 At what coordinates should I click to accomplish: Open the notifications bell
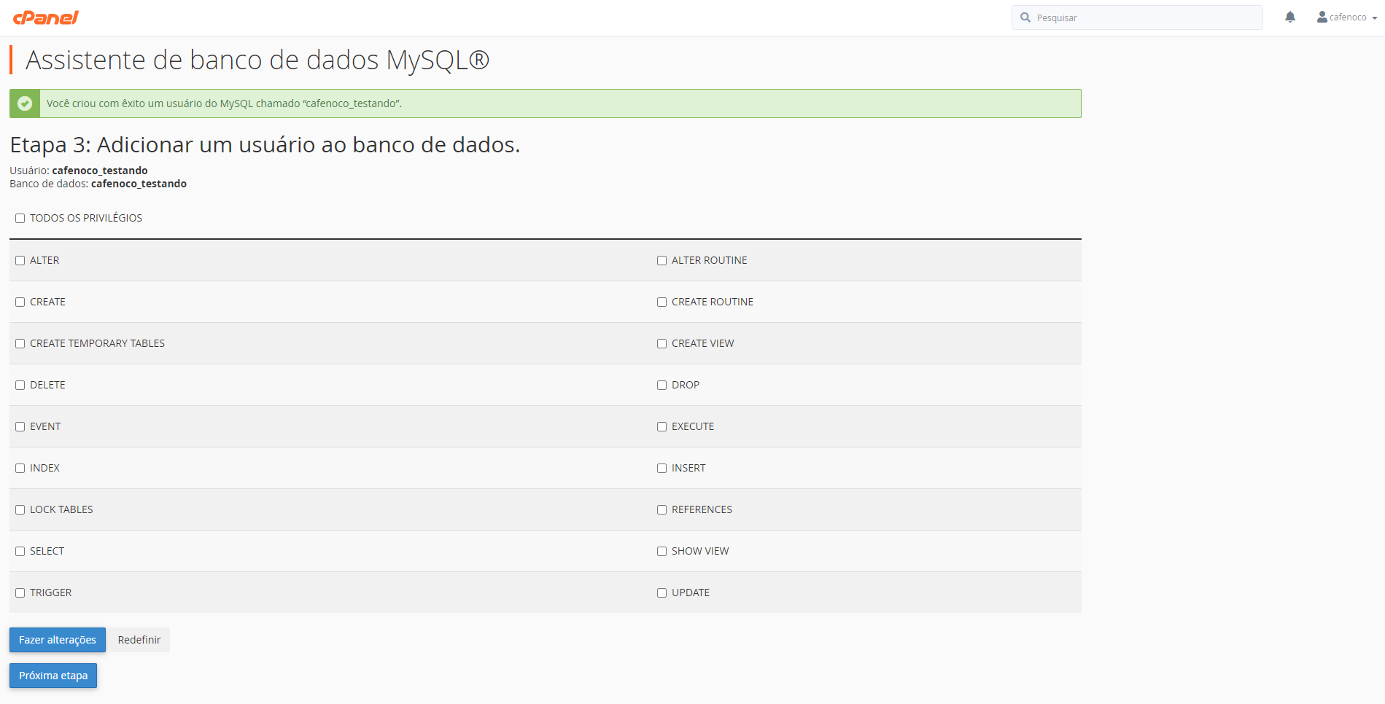point(1290,17)
